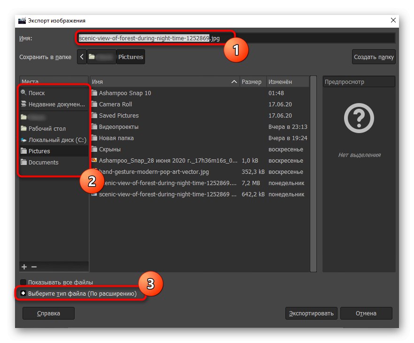Select the Видеопроекты folder
The image size is (414, 343).
[x=199, y=127]
